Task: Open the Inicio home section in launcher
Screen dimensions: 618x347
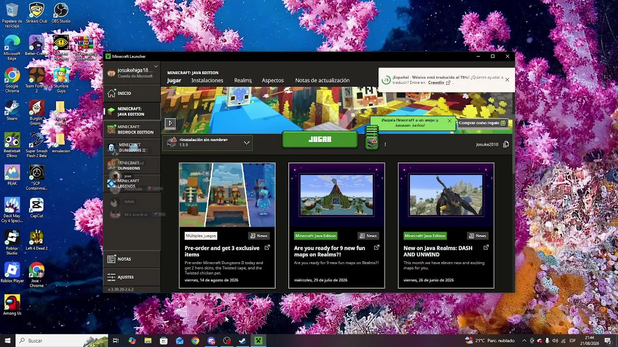Action: [132, 93]
